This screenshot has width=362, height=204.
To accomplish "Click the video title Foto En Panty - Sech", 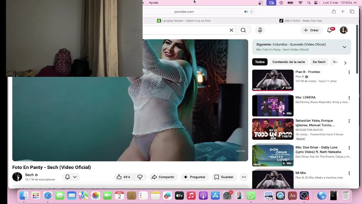I will click(x=51, y=167).
